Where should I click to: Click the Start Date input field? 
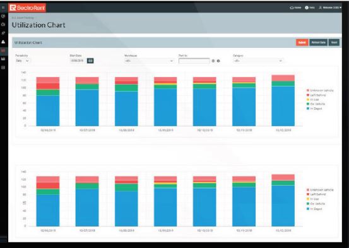pos(77,61)
